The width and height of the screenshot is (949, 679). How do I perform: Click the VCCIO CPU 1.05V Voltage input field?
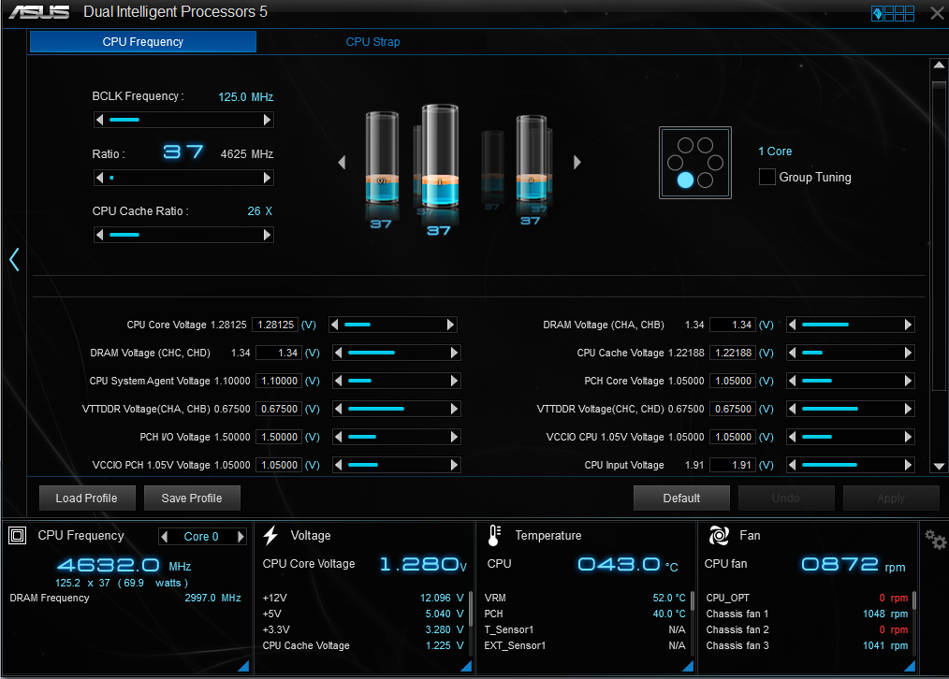(x=733, y=437)
